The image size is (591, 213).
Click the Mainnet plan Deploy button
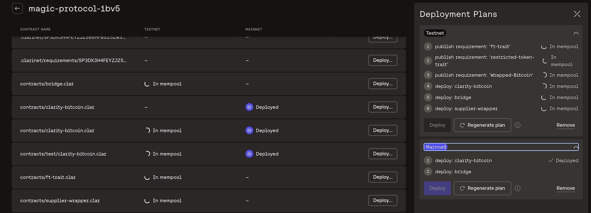click(x=437, y=188)
